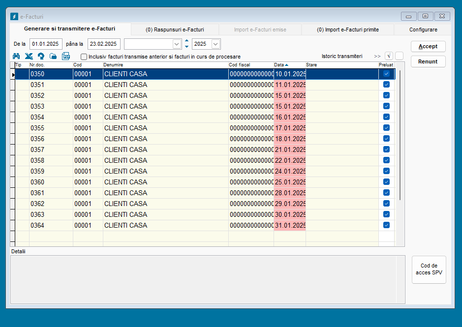Screen dimensions: 462x327
Task: Open the Raspunsuri e-Facturi tab
Action: [175, 30]
